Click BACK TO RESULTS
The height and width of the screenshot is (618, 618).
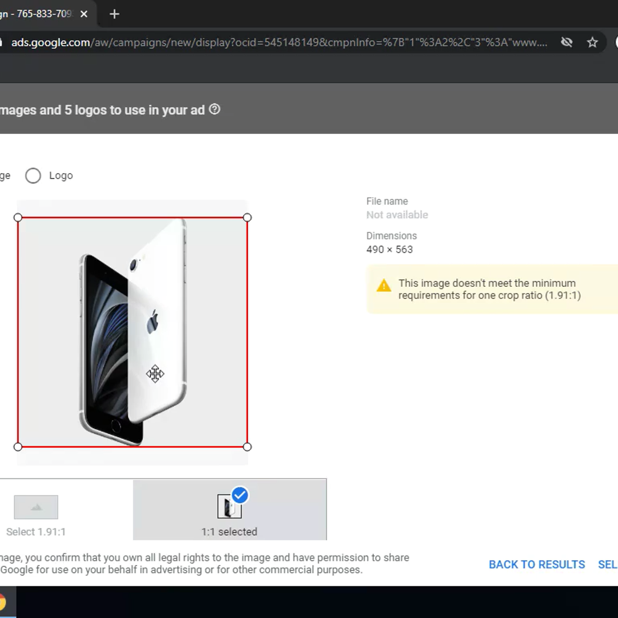(x=537, y=564)
